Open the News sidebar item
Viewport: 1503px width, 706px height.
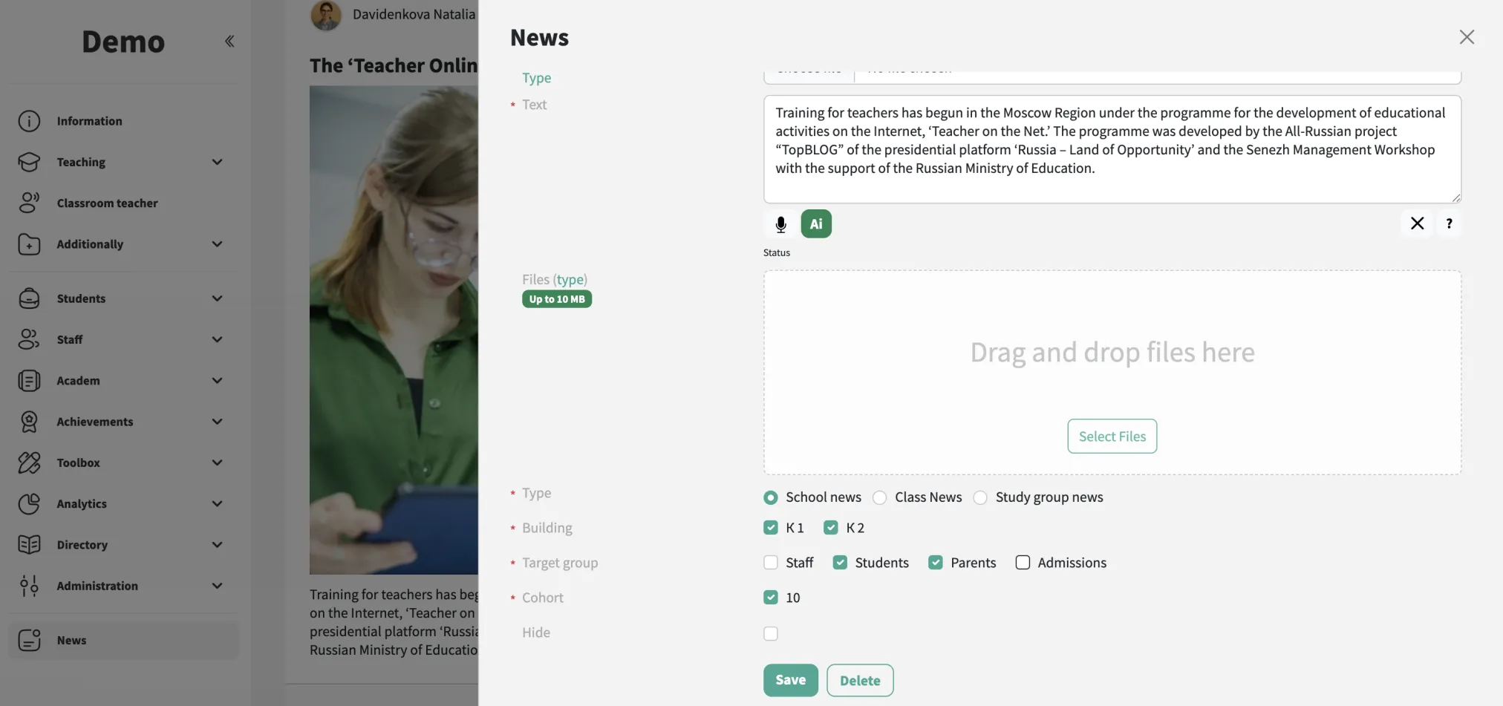coord(72,640)
